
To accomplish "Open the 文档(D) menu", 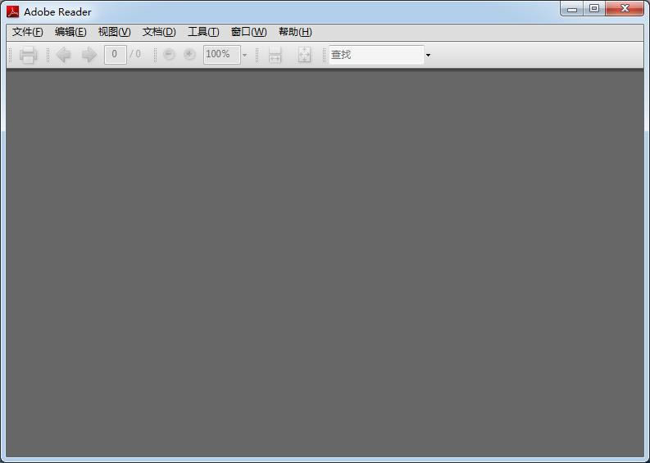I will pyautogui.click(x=159, y=32).
